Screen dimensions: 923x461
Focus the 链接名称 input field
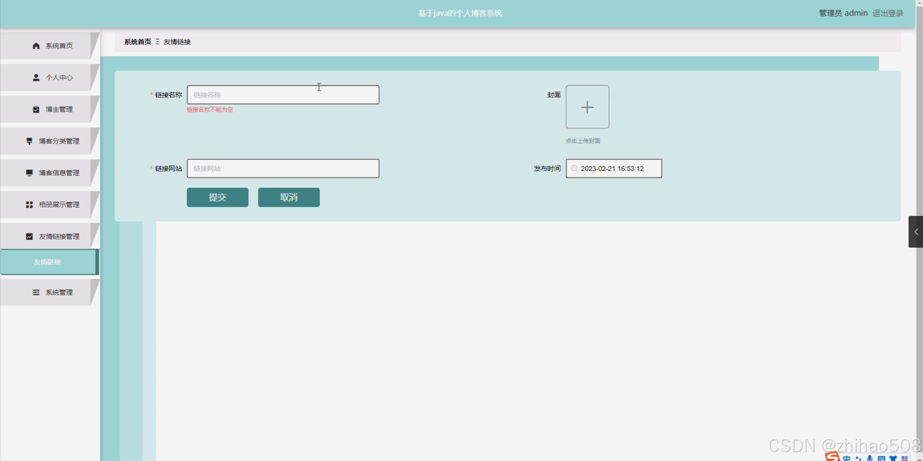click(283, 95)
